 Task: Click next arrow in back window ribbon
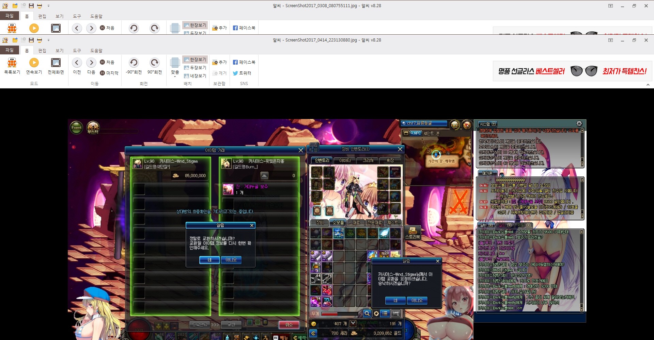(91, 28)
